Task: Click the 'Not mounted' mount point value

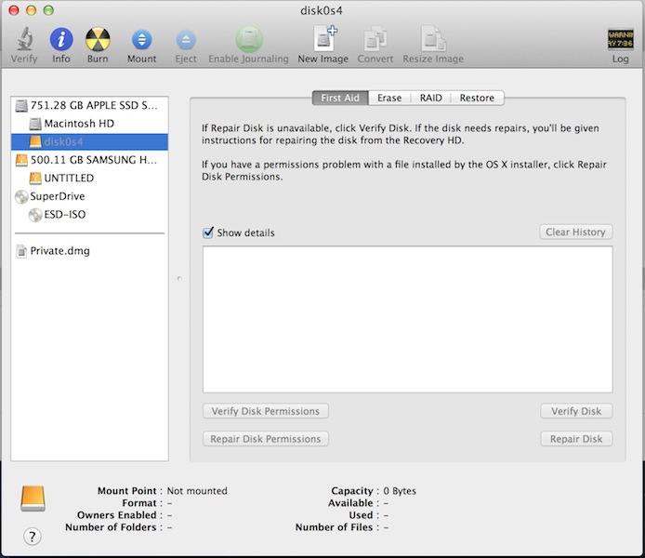Action: pyautogui.click(x=197, y=491)
